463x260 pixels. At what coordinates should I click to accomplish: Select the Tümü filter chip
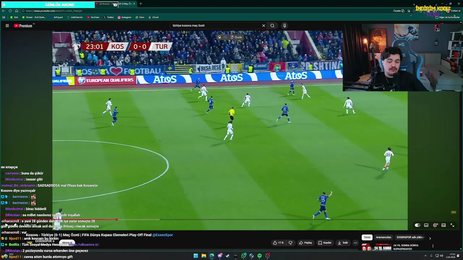click(x=367, y=238)
